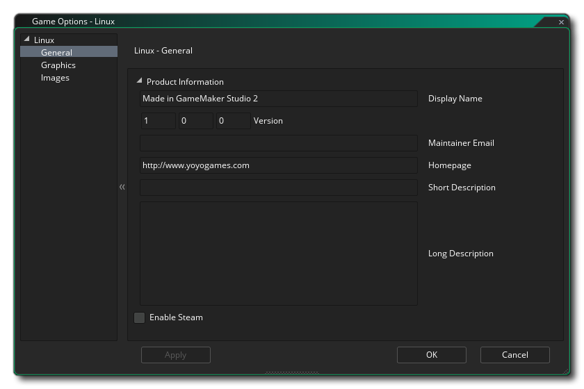Click the OK button
Screen dimensions: 584x389
coord(431,354)
